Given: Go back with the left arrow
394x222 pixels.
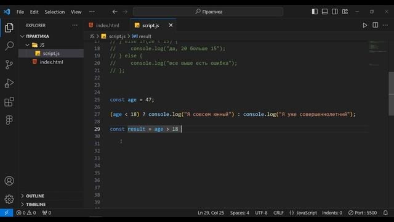Looking at the screenshot, I should (x=115, y=12).
